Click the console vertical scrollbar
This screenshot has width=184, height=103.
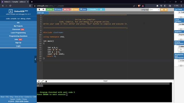click(x=173, y=92)
